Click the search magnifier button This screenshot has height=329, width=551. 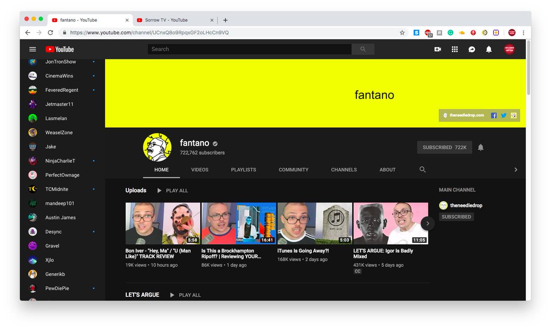tap(363, 49)
